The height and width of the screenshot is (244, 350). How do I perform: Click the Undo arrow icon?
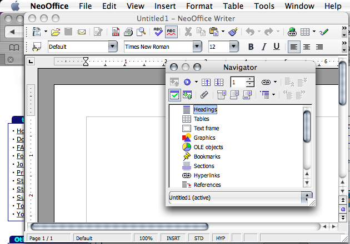coord(250,32)
